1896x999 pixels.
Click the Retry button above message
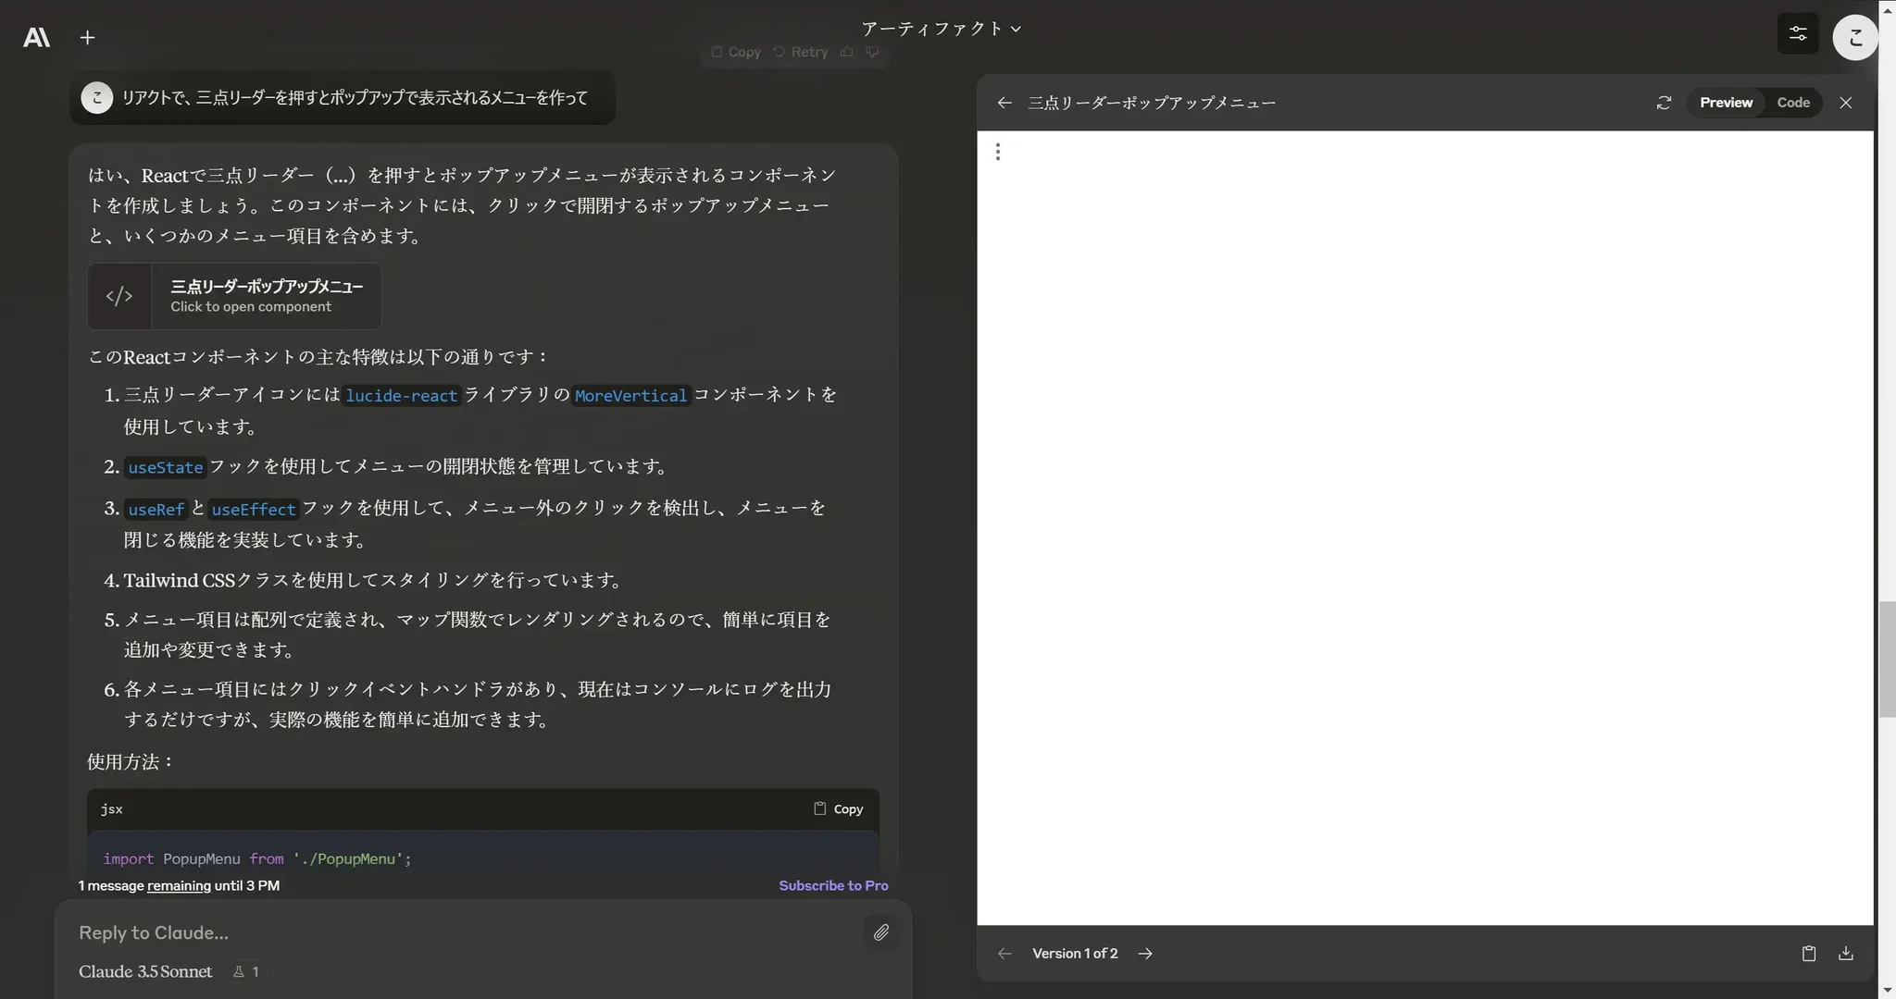coord(801,52)
